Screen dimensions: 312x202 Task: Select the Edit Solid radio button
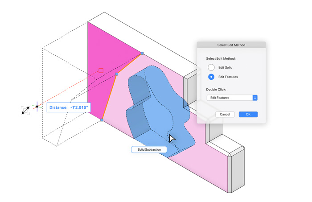coord(212,67)
